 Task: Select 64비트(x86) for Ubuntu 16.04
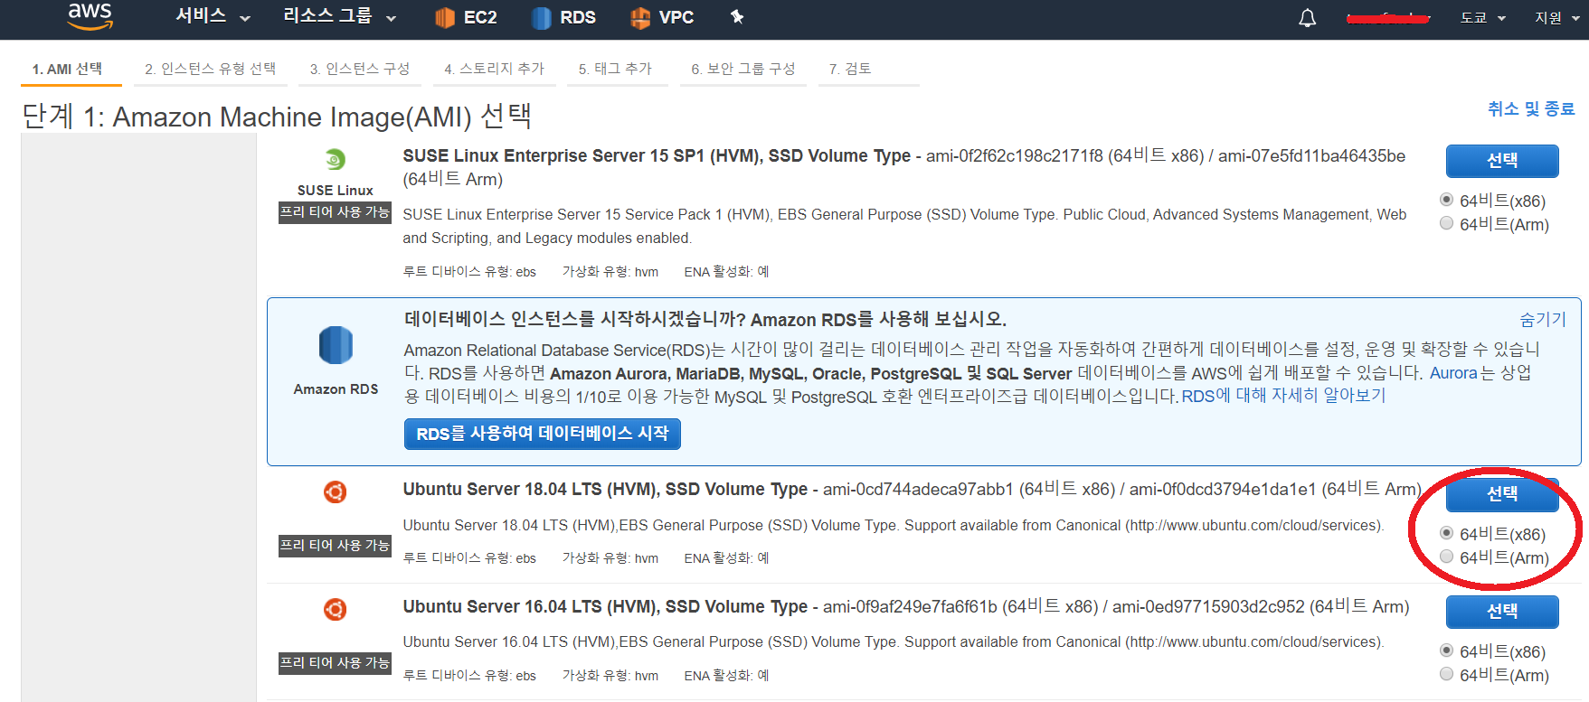point(1446,651)
